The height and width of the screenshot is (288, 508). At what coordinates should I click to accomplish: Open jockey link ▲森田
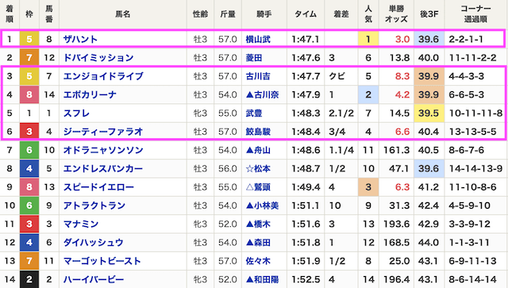(x=258, y=242)
